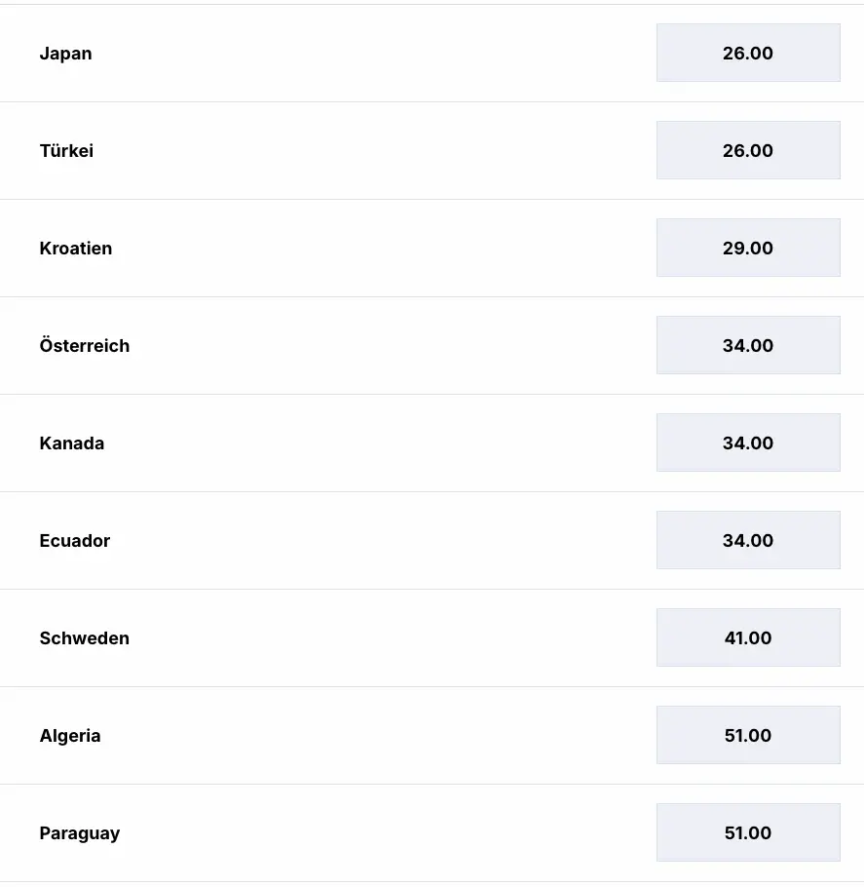Select the 26.00 field for Türkei

coord(748,150)
